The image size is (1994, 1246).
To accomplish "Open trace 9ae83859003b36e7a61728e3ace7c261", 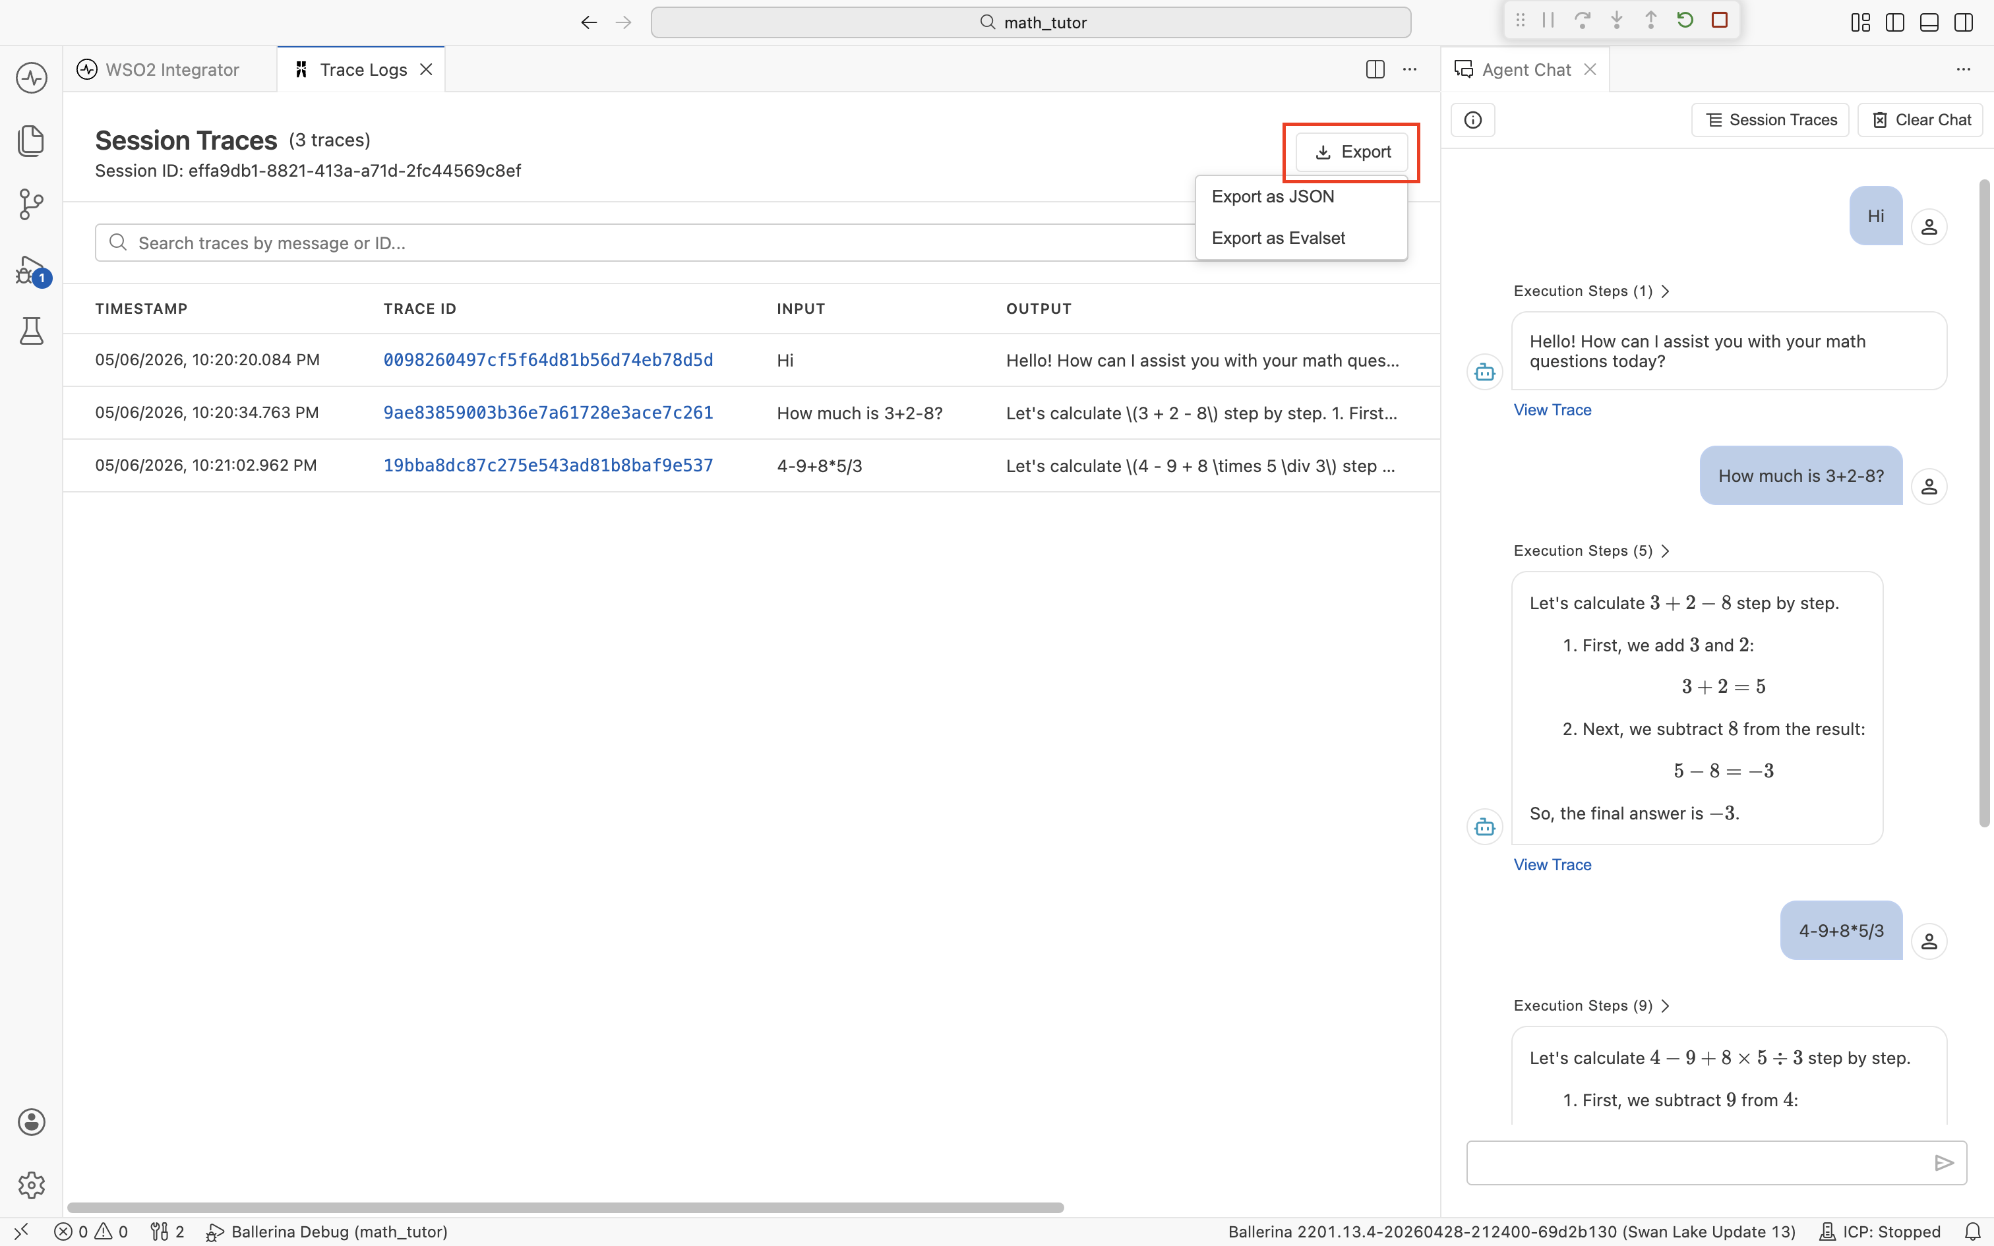I will tap(548, 413).
